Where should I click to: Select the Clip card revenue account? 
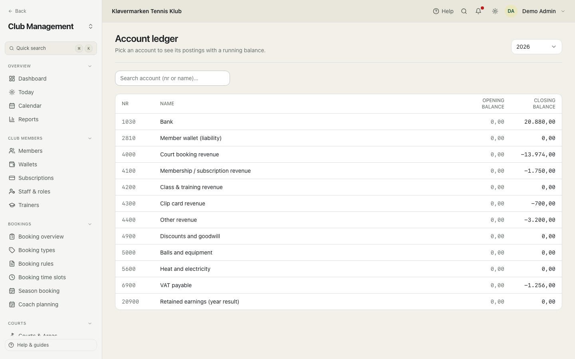click(339, 203)
